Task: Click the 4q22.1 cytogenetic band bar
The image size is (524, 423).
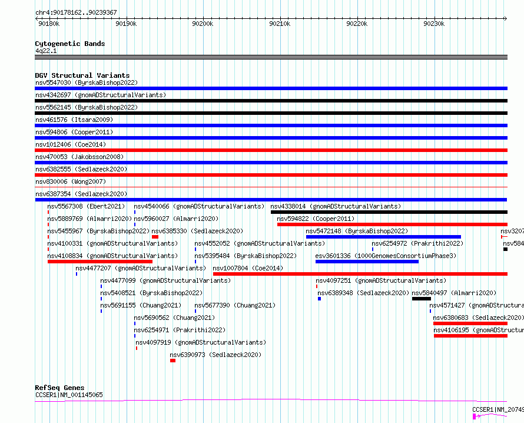Action: click(x=271, y=58)
